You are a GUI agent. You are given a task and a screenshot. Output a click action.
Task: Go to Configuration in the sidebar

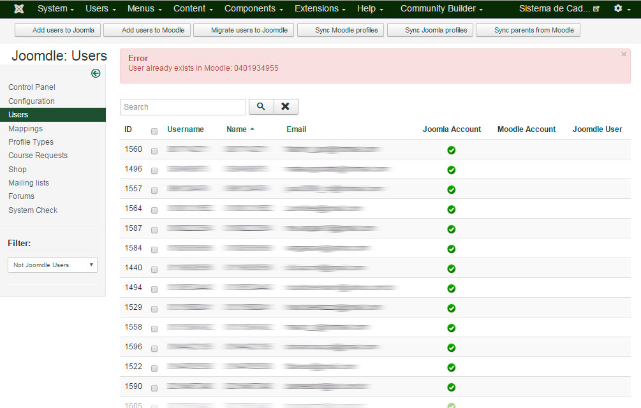[31, 101]
